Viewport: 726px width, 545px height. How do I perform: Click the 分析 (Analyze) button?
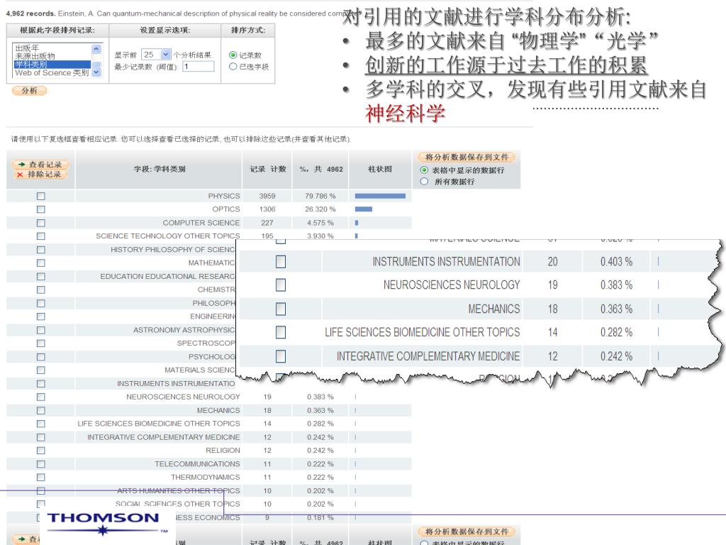coord(29,90)
